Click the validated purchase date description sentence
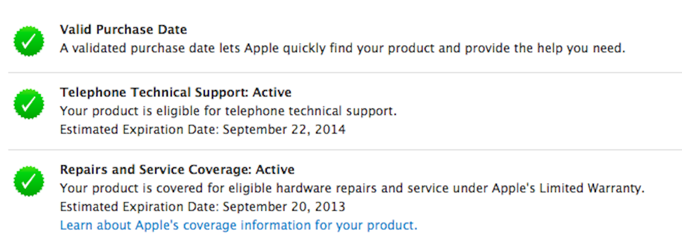Viewport: 682px width, 242px height. pos(343,48)
